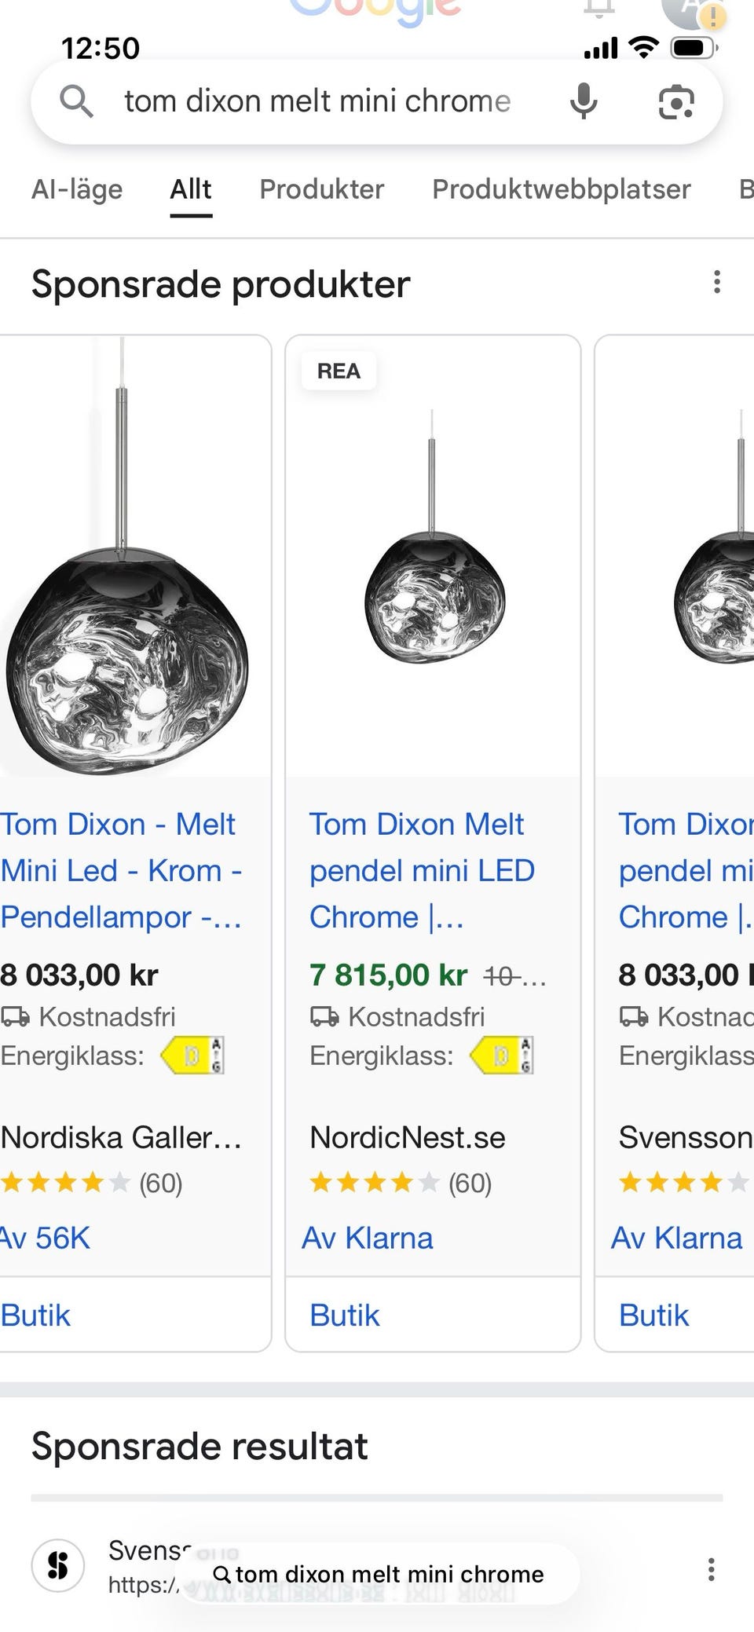Open Google Lens camera search

(x=675, y=102)
